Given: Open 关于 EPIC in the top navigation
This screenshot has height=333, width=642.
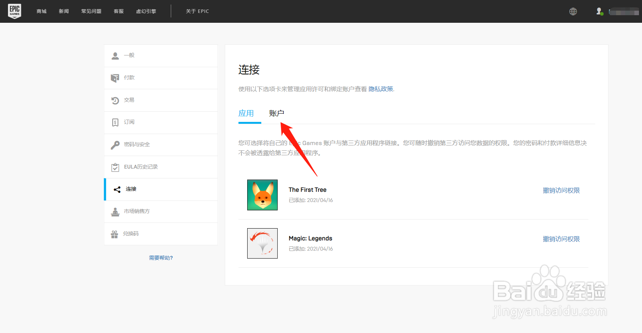Looking at the screenshot, I should [x=197, y=11].
